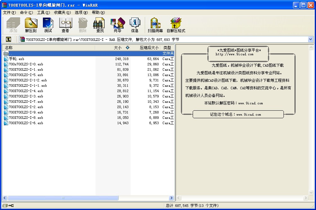Open the Tools (工具) menu

[x=43, y=13]
